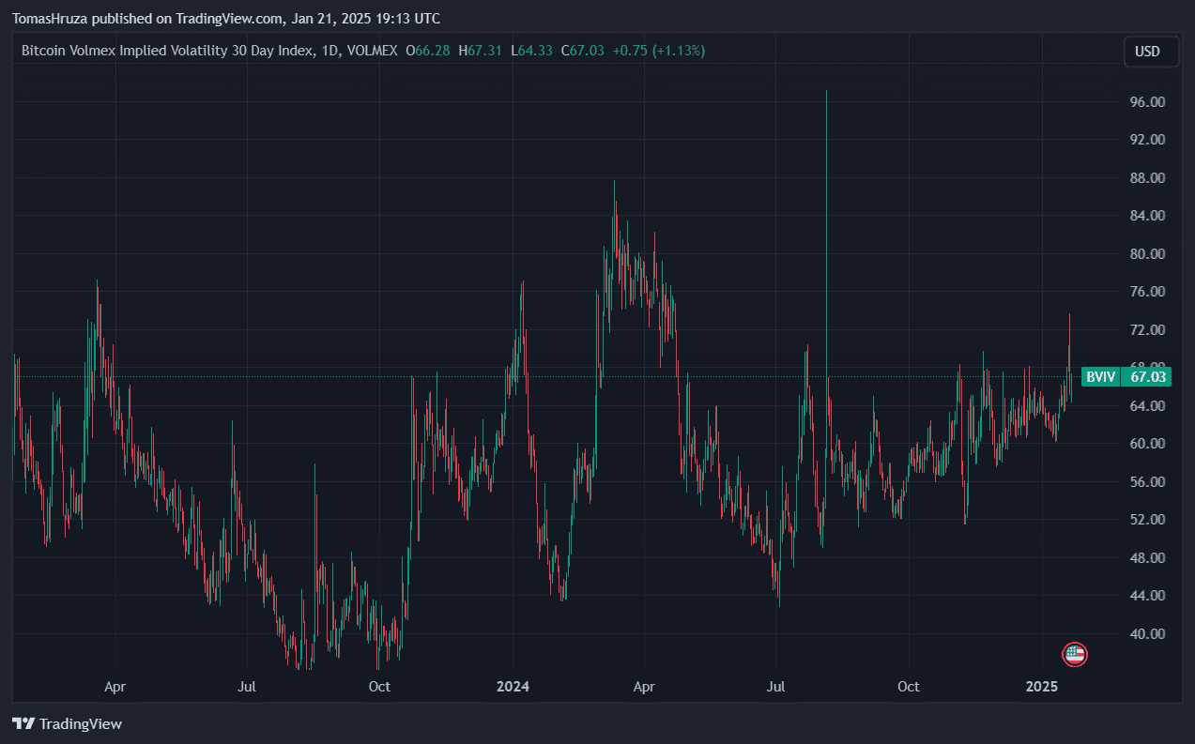
Task: Click the low value L64.33
Action: click(x=531, y=51)
